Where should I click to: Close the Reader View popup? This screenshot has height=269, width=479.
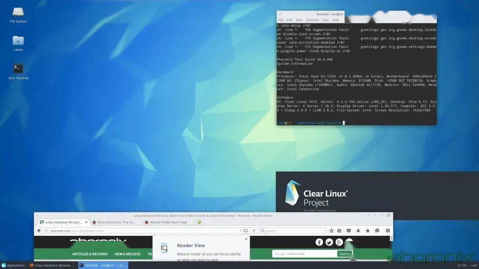pyautogui.click(x=246, y=239)
